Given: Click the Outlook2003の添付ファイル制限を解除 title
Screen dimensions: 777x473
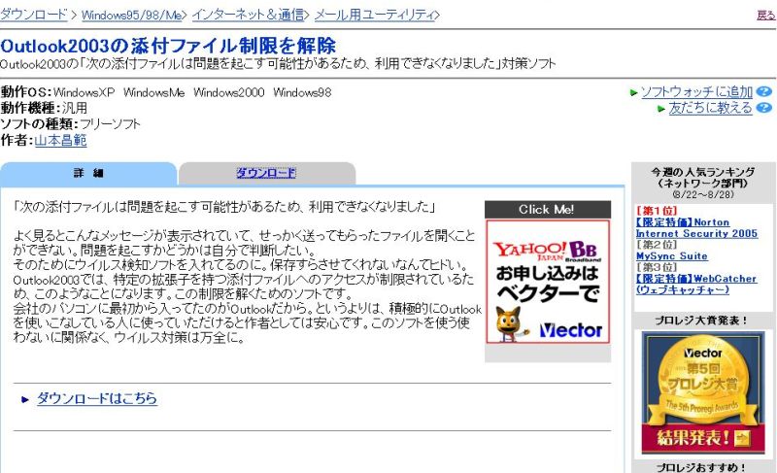Looking at the screenshot, I should (168, 46).
